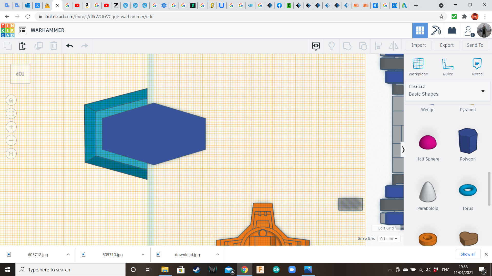The height and width of the screenshot is (276, 492).
Task: Click the undo arrow in toolbar
Action: click(x=69, y=46)
